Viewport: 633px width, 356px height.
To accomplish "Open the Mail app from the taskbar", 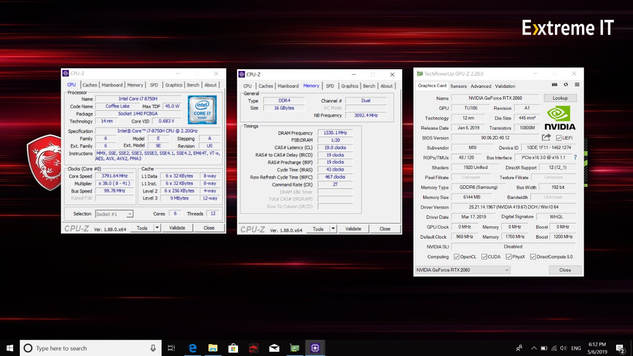I will pos(274,348).
